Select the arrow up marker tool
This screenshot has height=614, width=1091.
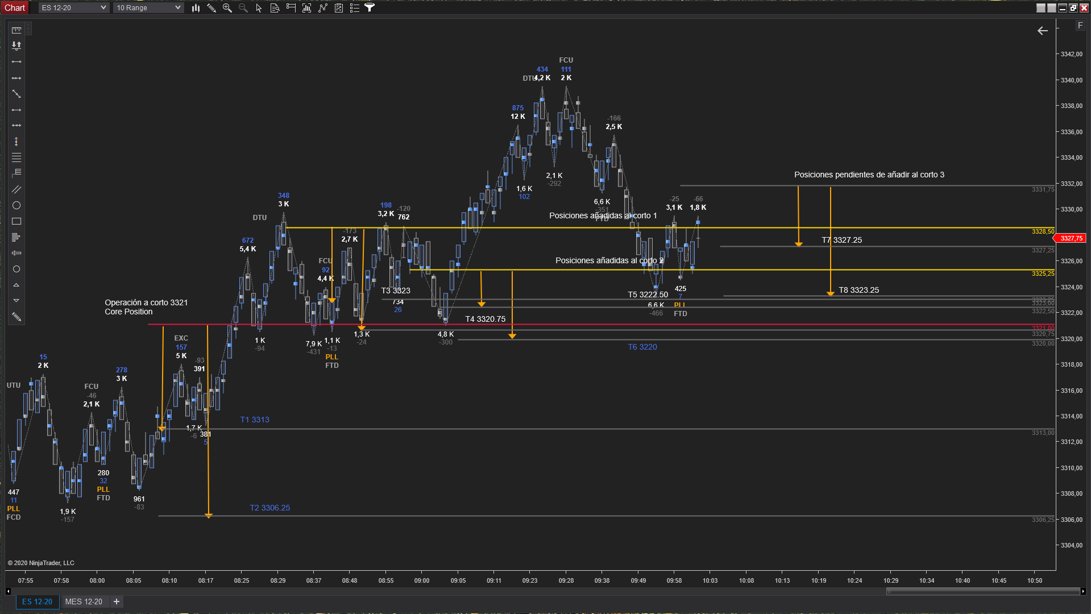[16, 285]
